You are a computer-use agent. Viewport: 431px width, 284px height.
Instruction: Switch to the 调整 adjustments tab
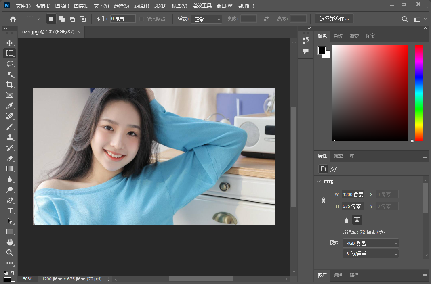click(338, 156)
